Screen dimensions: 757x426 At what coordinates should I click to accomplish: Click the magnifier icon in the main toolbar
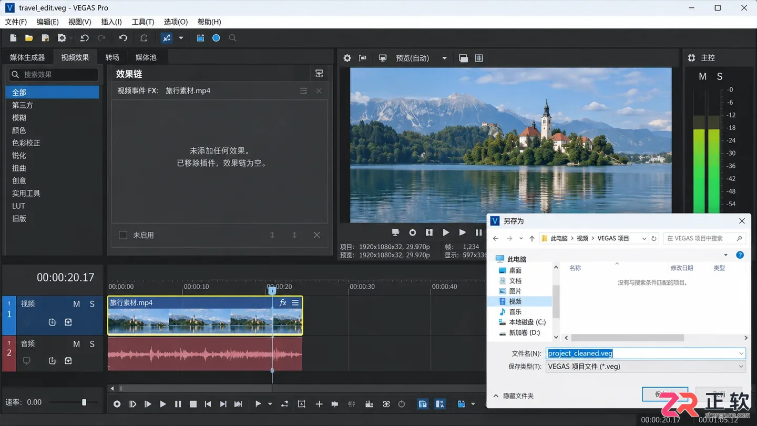[x=232, y=38]
